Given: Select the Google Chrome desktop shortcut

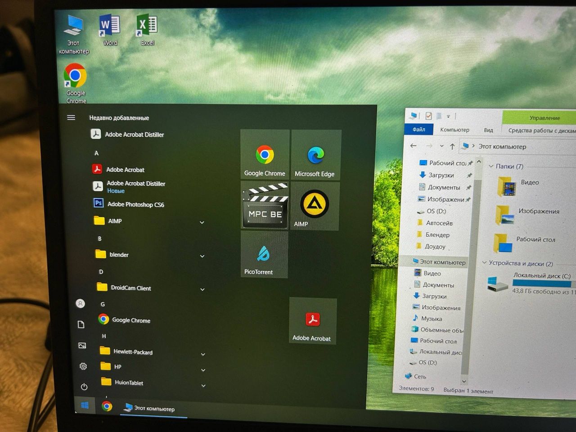Looking at the screenshot, I should [x=76, y=84].
